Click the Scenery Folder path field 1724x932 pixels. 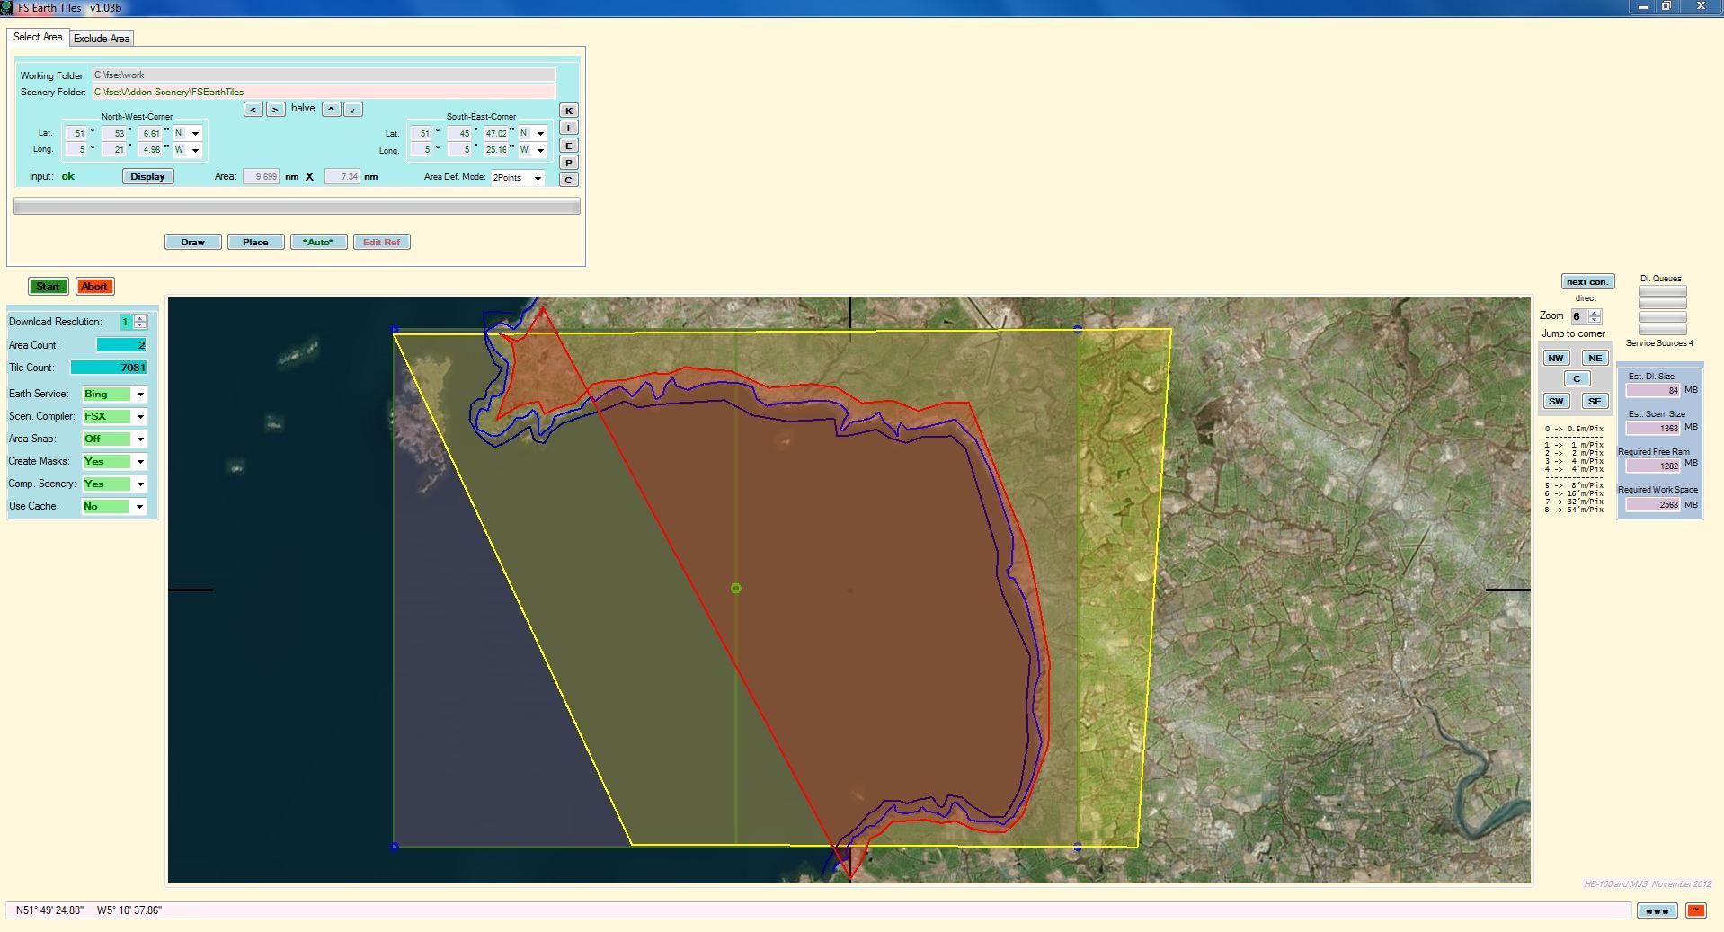coord(324,93)
